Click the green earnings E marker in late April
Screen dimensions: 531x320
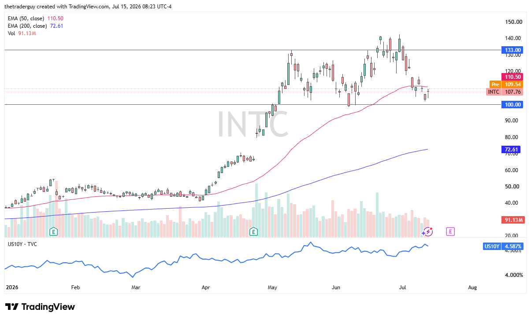tap(253, 231)
